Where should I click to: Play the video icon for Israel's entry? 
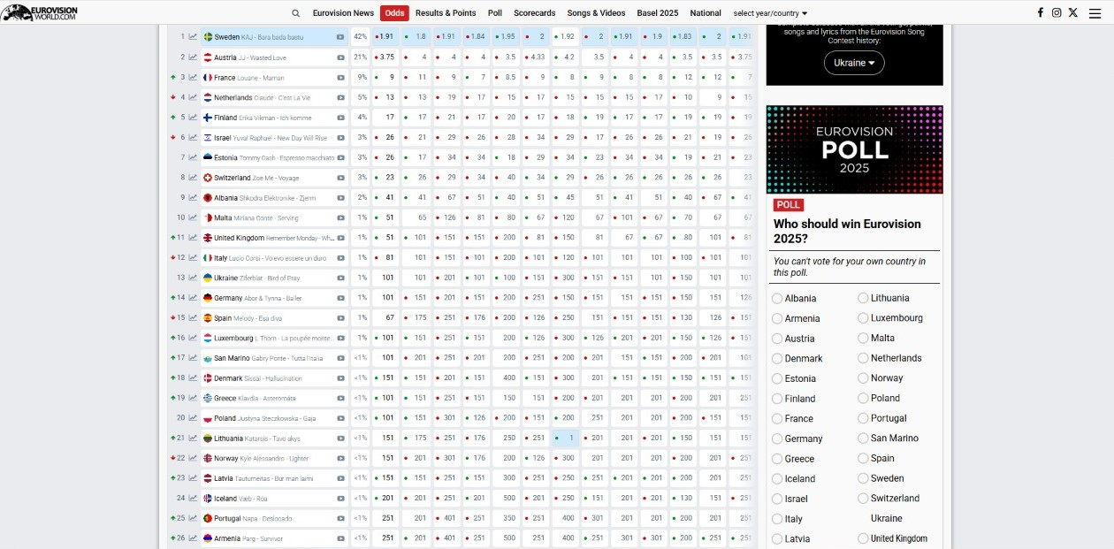click(x=340, y=138)
